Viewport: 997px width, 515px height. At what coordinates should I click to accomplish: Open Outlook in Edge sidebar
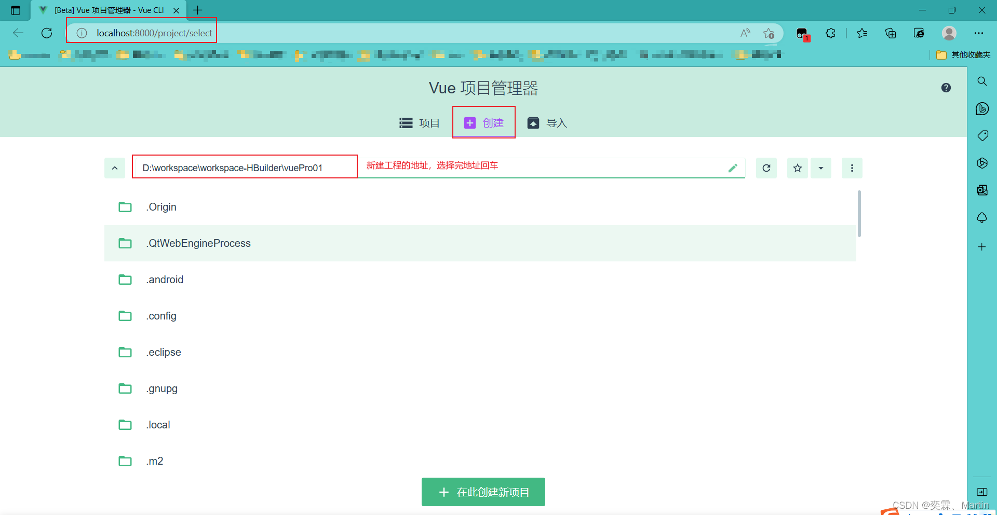(982, 190)
